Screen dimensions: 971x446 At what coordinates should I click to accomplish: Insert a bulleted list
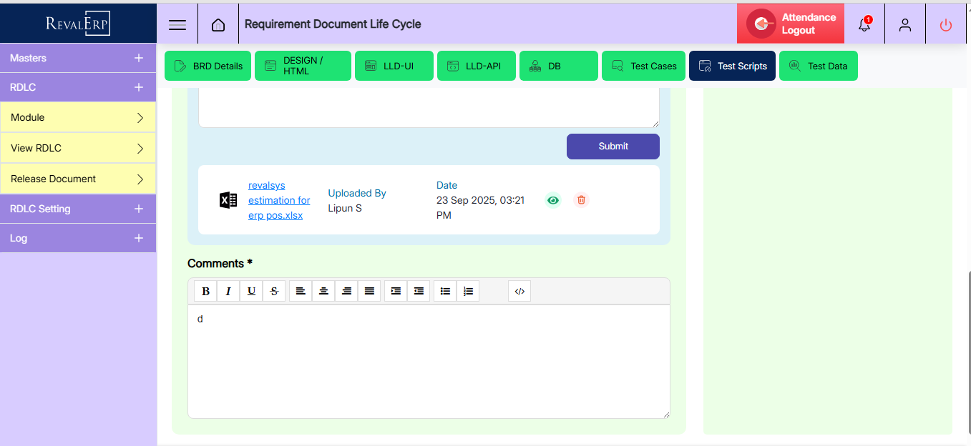445,291
